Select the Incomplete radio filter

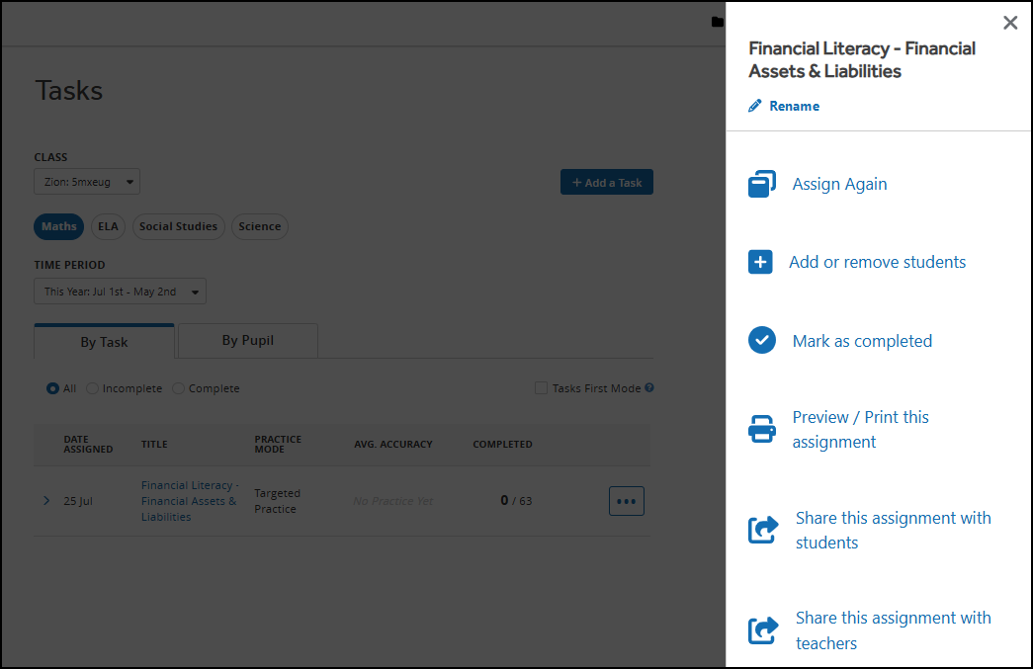click(92, 388)
